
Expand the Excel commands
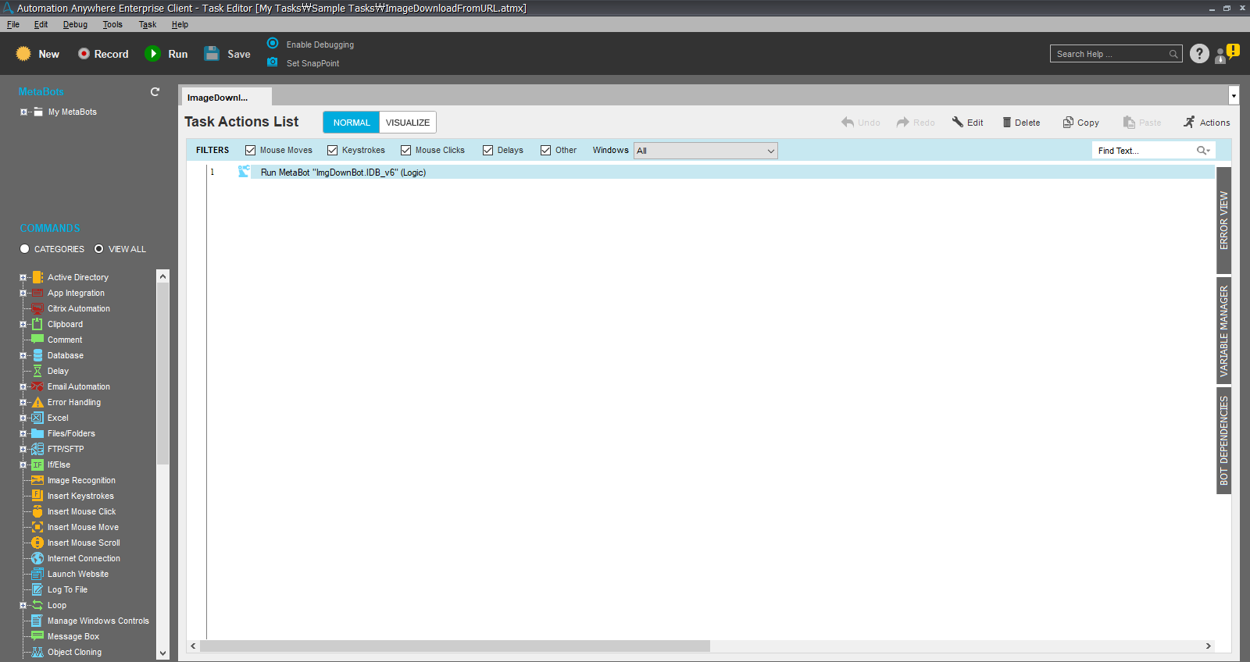(x=23, y=418)
